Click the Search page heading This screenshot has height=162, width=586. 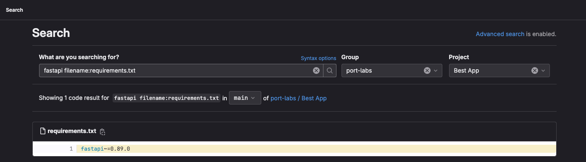click(51, 33)
